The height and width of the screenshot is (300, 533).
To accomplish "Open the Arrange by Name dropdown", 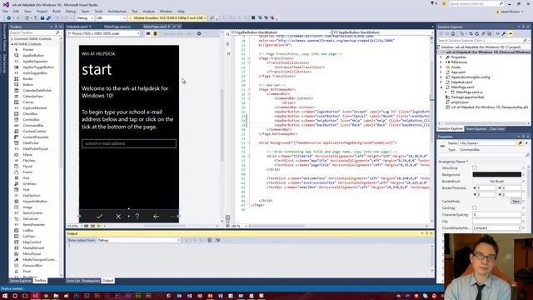I will point(453,162).
